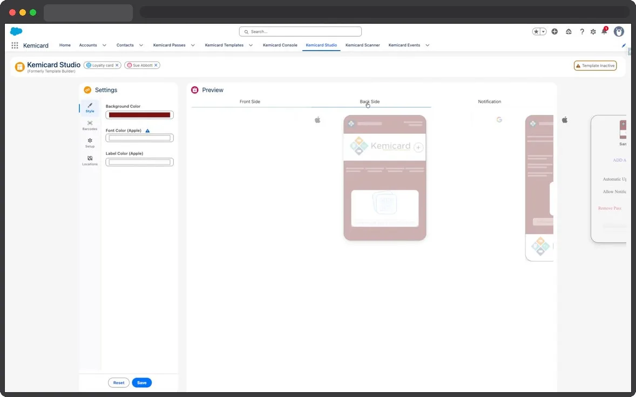Remove the Loyalty card pill
The height and width of the screenshot is (397, 636).
coord(117,65)
